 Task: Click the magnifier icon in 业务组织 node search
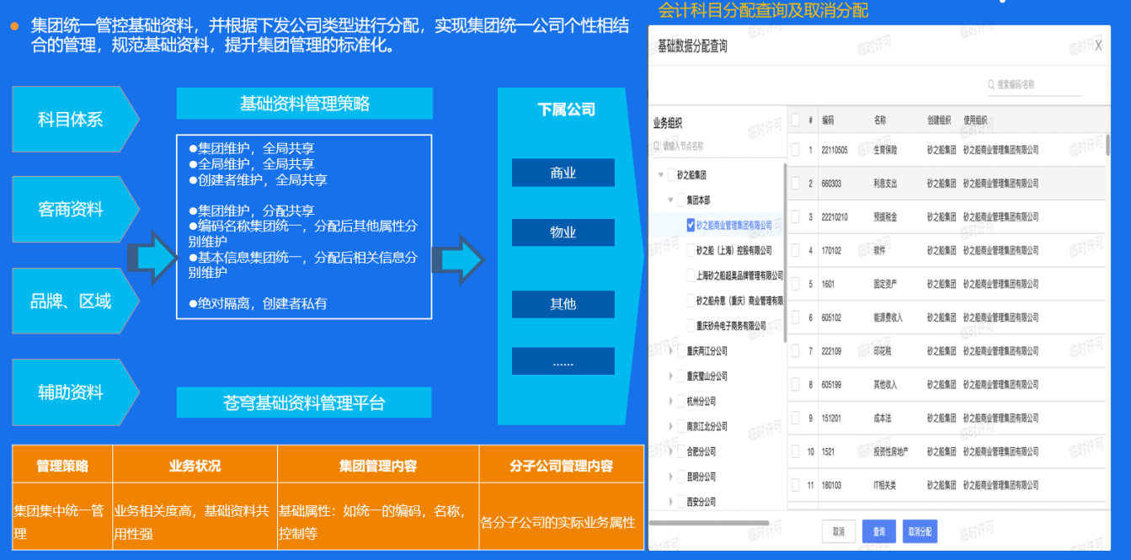point(658,146)
